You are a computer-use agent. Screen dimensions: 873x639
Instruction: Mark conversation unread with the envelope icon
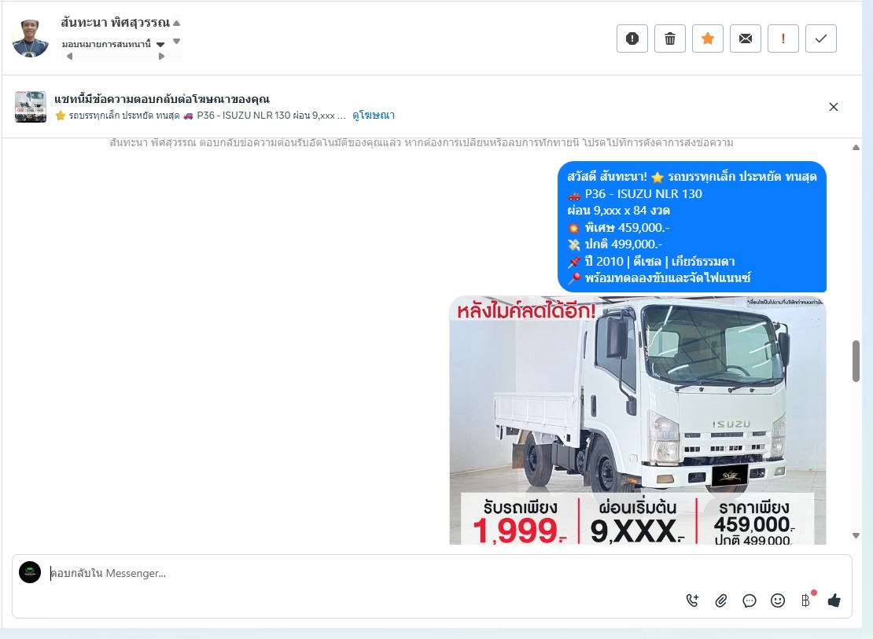(x=746, y=39)
